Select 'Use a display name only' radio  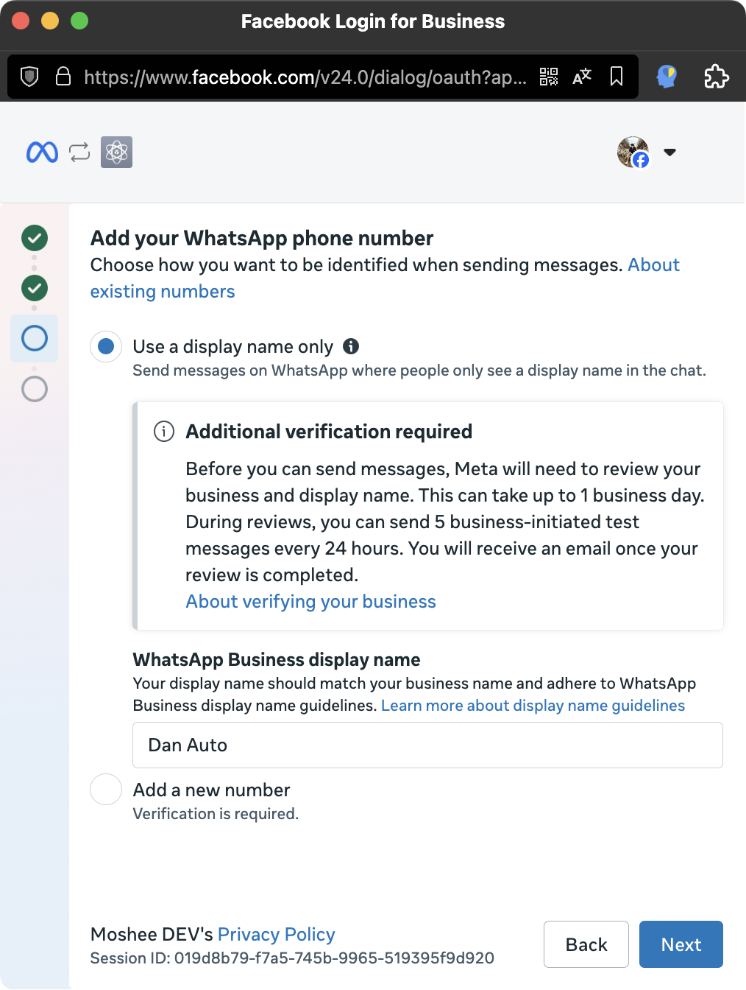pyautogui.click(x=106, y=346)
